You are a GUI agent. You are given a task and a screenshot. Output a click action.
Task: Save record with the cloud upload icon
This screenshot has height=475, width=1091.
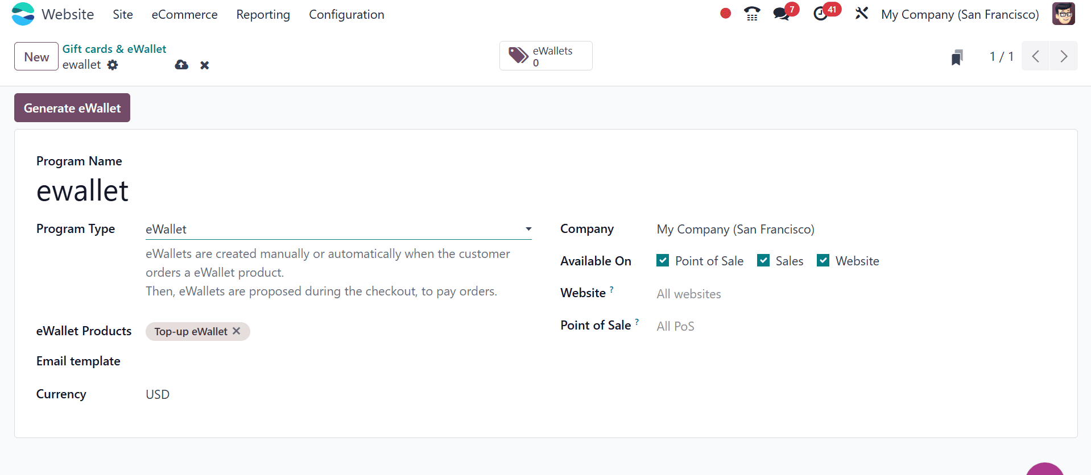pyautogui.click(x=181, y=65)
